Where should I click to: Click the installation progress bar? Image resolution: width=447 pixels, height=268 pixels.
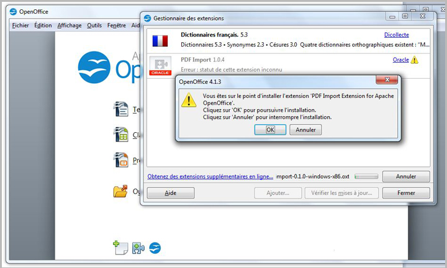click(x=366, y=177)
